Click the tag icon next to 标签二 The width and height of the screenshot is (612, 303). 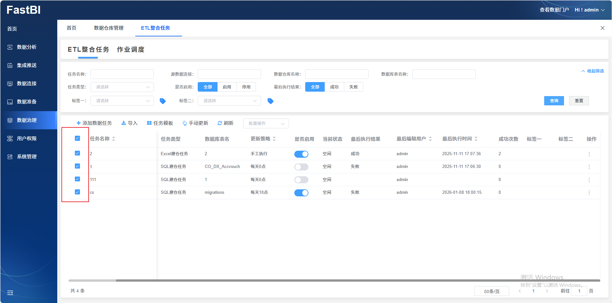[270, 101]
